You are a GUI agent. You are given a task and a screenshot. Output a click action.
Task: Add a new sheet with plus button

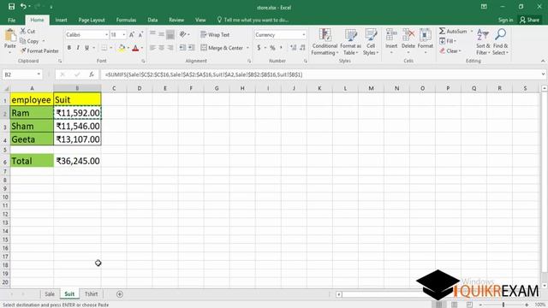120,294
